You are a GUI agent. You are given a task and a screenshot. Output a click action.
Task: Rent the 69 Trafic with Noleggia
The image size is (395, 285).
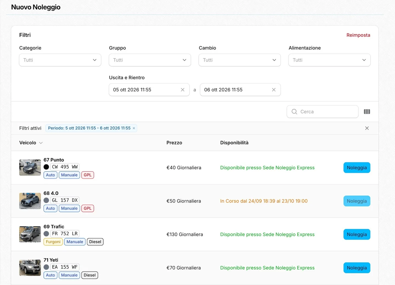pyautogui.click(x=357, y=235)
